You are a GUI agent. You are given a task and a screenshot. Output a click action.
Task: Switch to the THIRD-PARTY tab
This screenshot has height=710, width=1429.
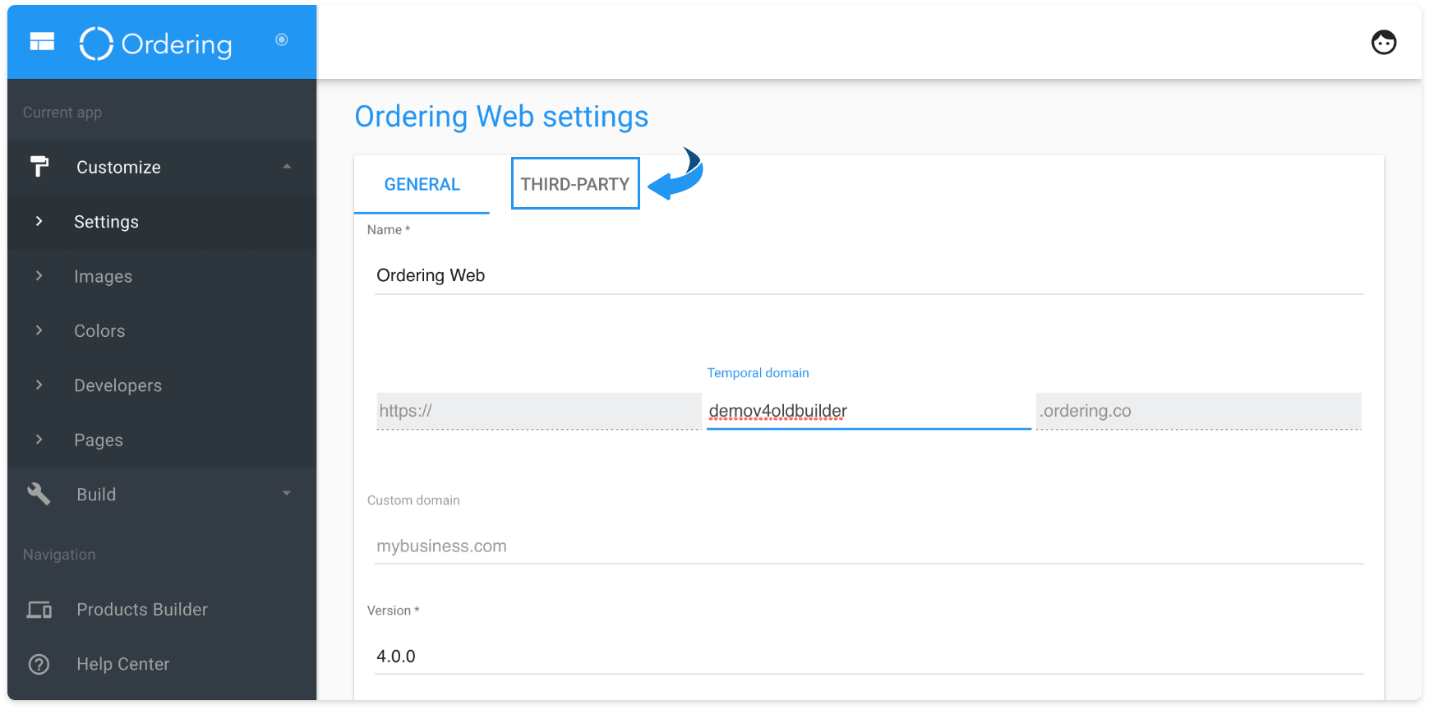click(575, 184)
